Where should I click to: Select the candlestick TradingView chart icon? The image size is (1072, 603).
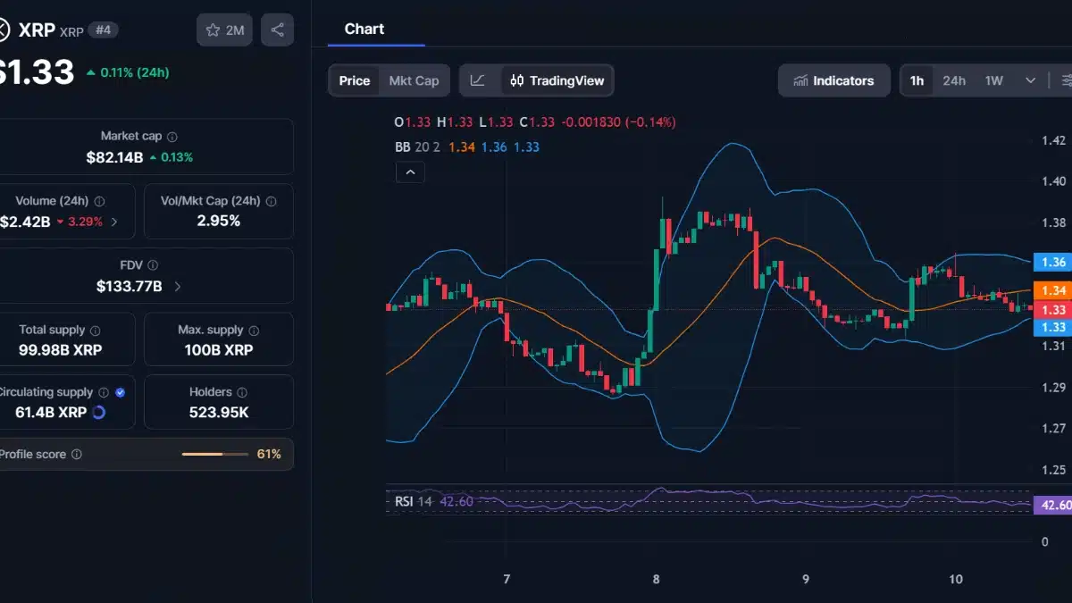516,80
